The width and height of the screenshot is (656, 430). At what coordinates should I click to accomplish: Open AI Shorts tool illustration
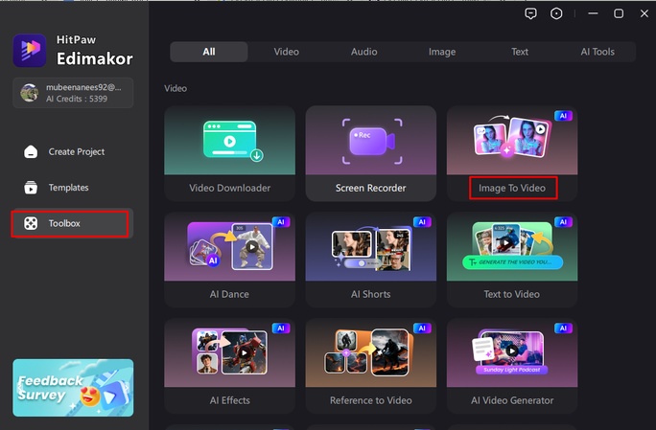[370, 246]
